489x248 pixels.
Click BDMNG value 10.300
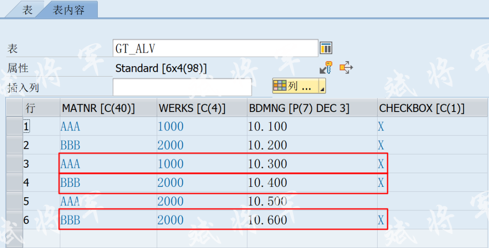click(x=268, y=164)
